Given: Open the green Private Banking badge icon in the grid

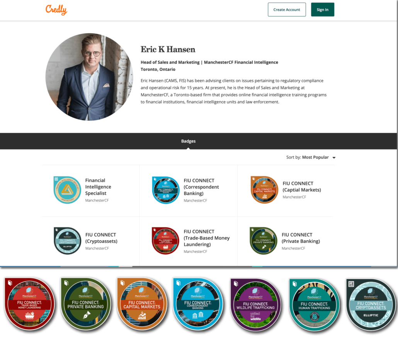Looking at the screenshot, I should (x=264, y=241).
